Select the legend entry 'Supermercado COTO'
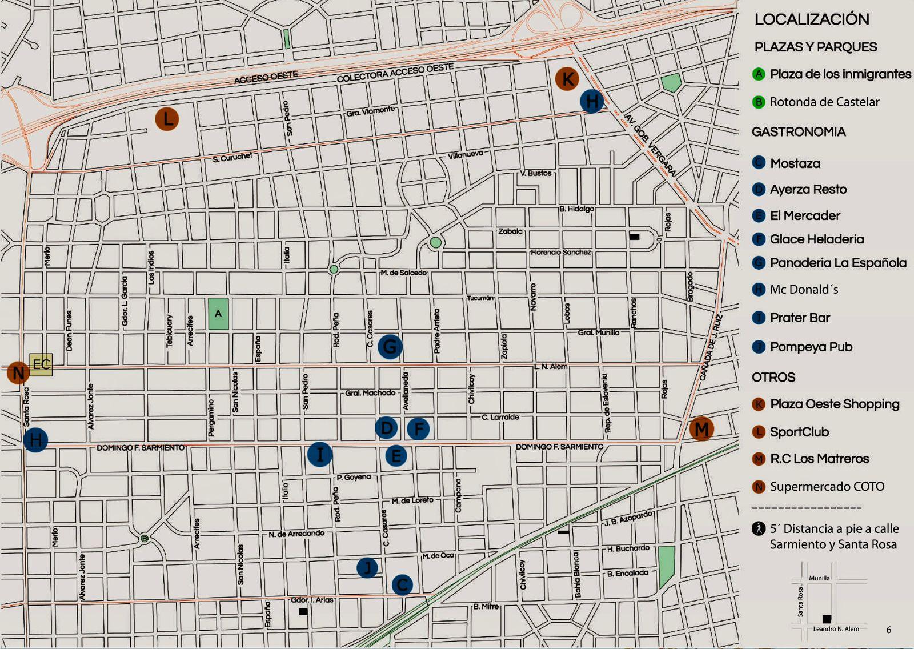Screen dimensions: 914x649 pos(827,487)
